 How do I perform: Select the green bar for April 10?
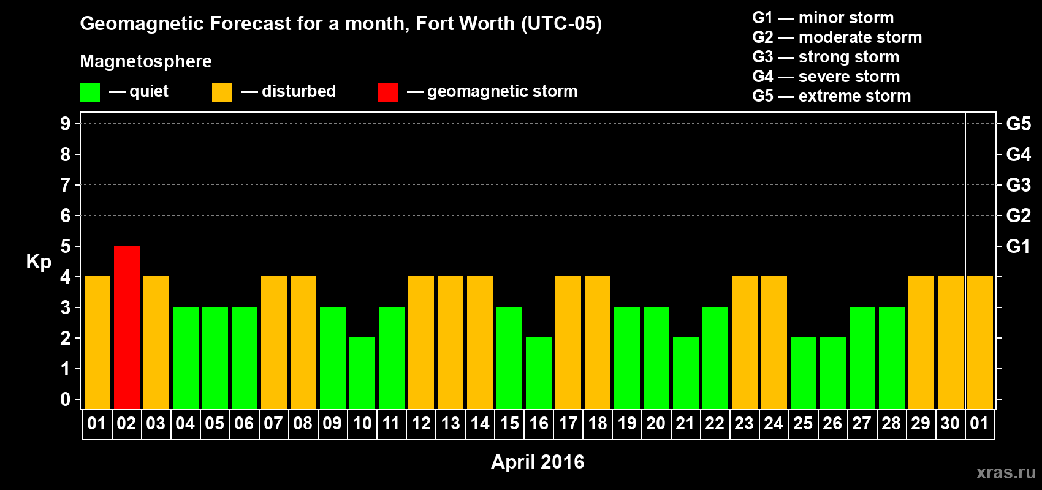(362, 373)
